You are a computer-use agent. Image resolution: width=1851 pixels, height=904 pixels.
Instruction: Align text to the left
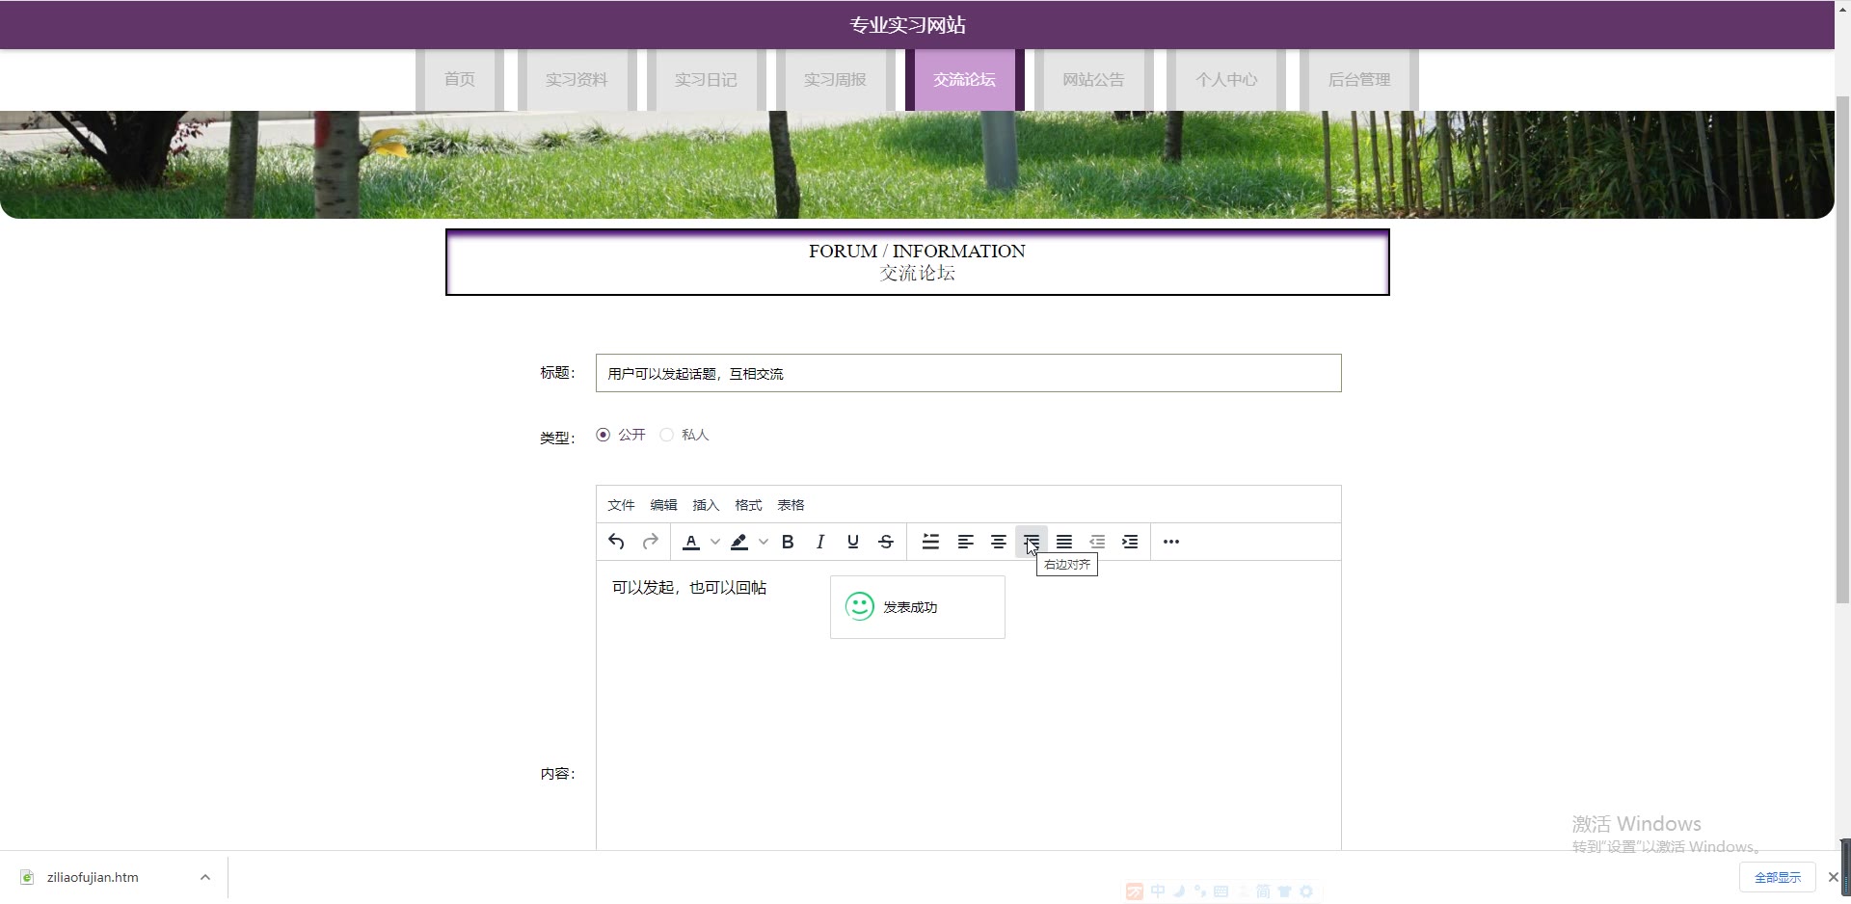coord(965,542)
